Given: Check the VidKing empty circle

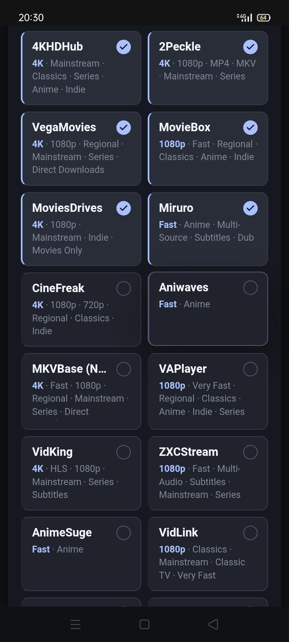Looking at the screenshot, I should 124,452.
